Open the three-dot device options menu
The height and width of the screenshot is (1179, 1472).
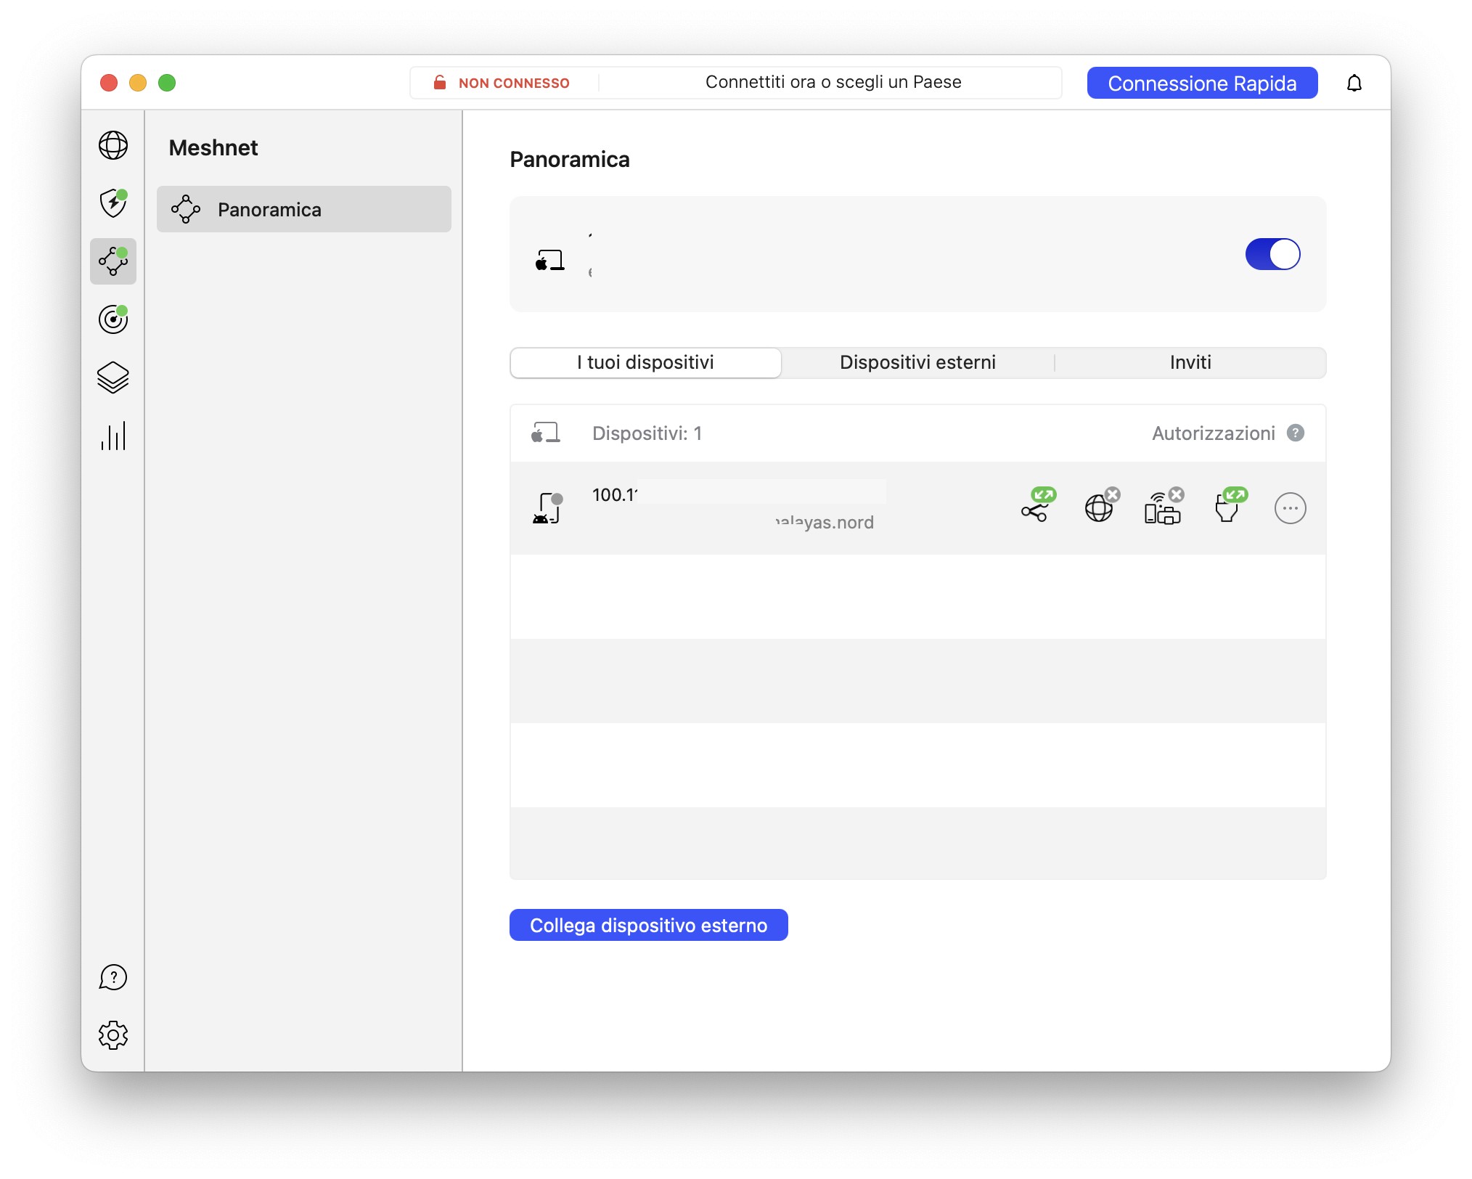click(x=1291, y=507)
